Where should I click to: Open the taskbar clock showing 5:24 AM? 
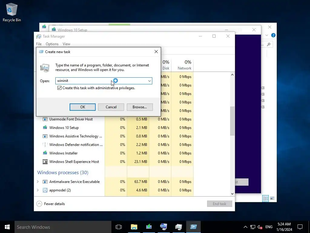(284, 227)
